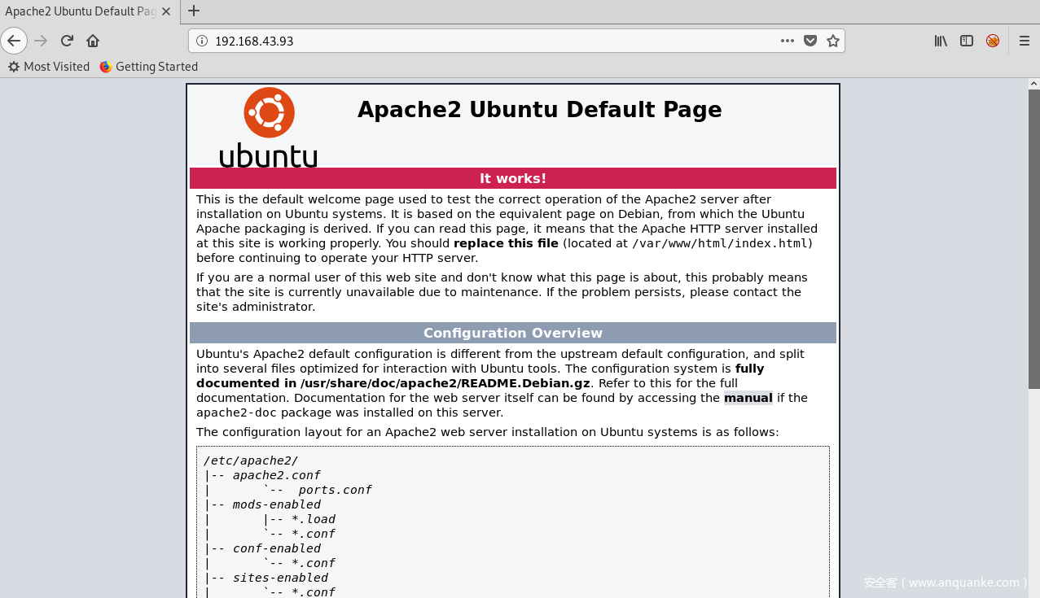Viewport: 1040px width, 598px height.
Task: Click the Ubuntu logo image
Action: [x=269, y=128]
